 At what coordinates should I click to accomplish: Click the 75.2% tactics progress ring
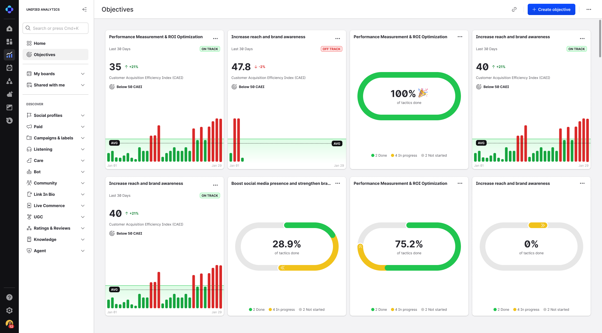point(409,246)
